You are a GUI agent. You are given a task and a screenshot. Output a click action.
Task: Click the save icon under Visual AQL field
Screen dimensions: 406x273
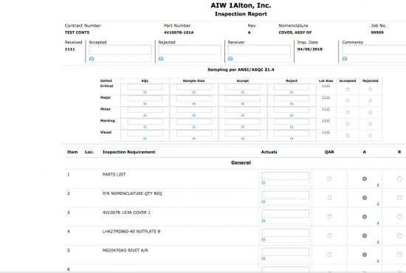pos(145,139)
